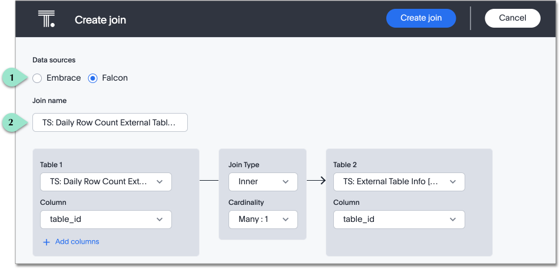Click the Create join header title
The height and width of the screenshot is (269, 560).
click(100, 20)
